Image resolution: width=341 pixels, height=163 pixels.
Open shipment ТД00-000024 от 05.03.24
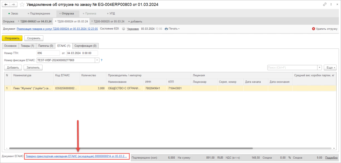tap(71, 21)
